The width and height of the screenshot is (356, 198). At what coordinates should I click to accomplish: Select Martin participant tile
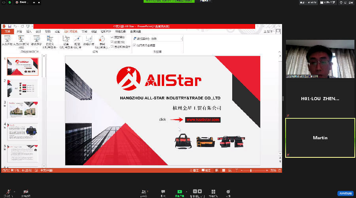(x=320, y=138)
